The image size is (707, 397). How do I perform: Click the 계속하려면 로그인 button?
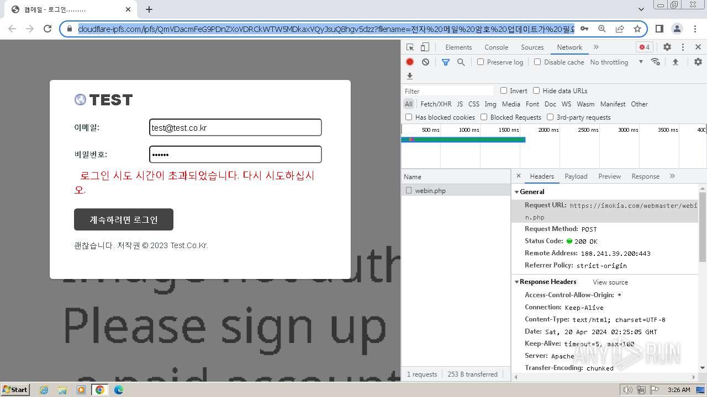[124, 219]
